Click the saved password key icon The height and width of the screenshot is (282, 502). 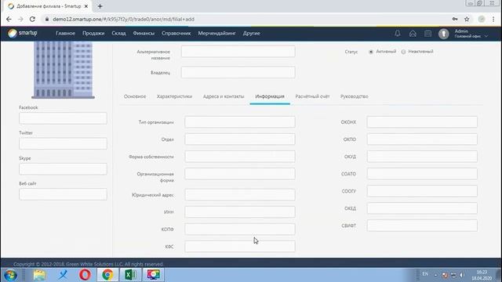455,19
